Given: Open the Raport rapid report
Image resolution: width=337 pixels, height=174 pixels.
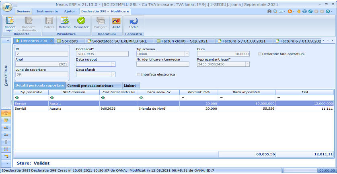Looking at the screenshot, I should 10,24.
